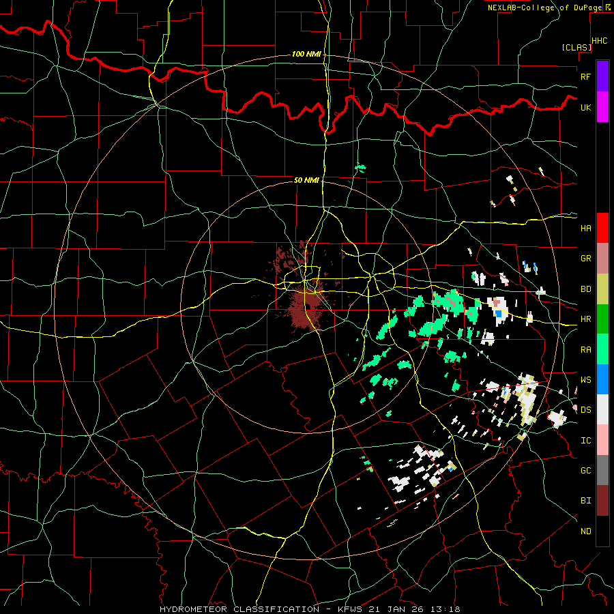Image resolution: width=614 pixels, height=614 pixels.
Task: Click the [CLAS] label
Action: point(576,47)
